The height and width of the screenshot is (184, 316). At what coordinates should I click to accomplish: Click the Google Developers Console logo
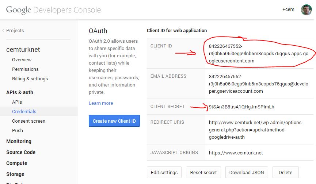[x=53, y=10]
